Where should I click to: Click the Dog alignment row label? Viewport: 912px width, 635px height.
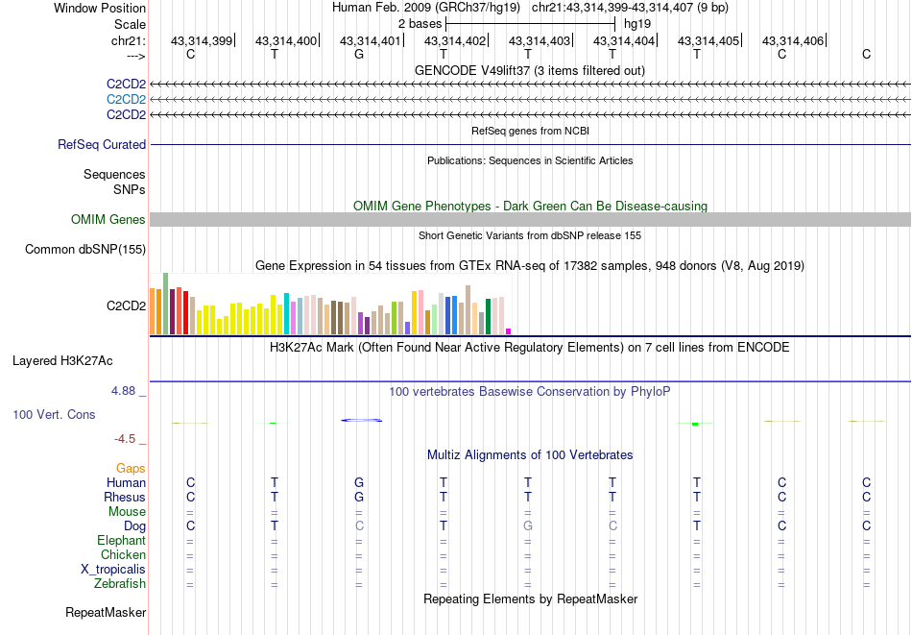click(134, 526)
